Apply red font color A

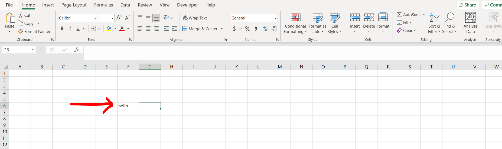click(x=122, y=29)
